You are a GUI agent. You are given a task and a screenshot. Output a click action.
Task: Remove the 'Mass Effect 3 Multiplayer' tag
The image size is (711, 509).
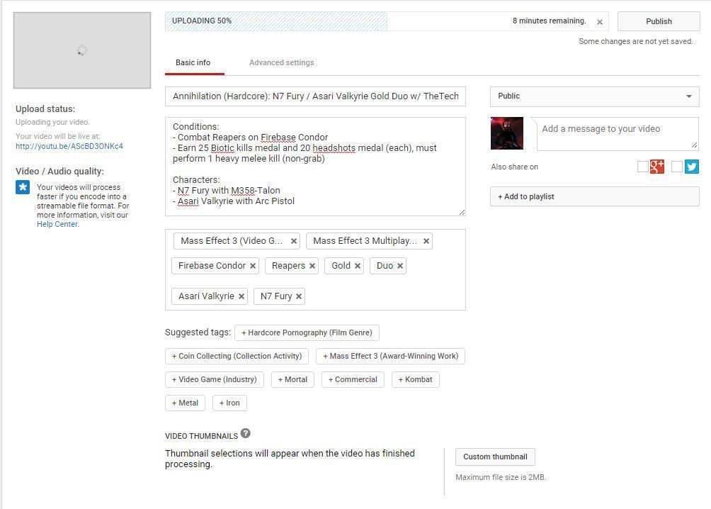[426, 241]
